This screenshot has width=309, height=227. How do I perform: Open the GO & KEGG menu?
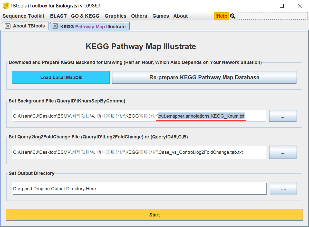(x=85, y=16)
